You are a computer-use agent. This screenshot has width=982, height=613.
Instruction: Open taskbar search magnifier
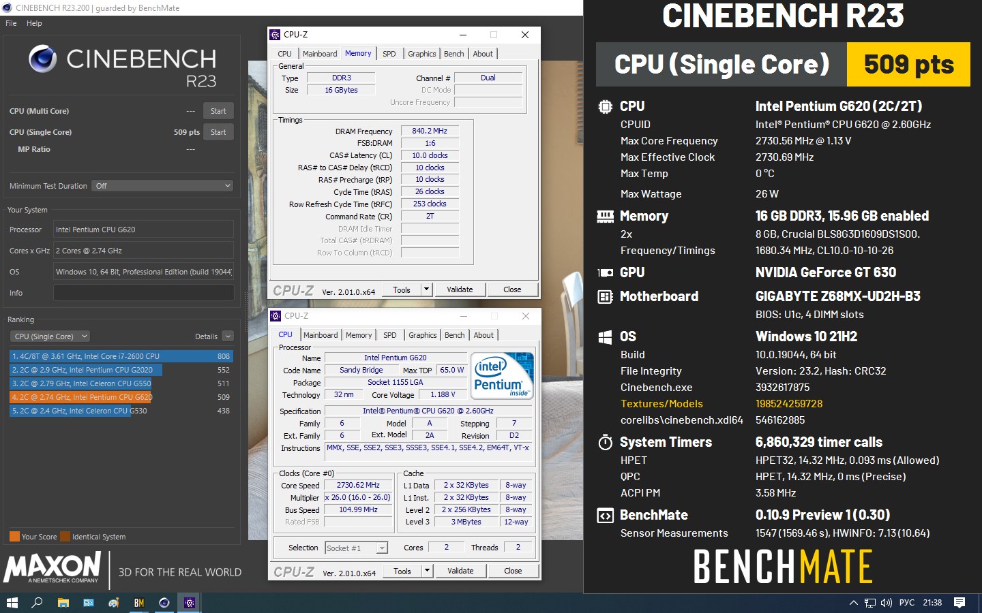coord(37,603)
